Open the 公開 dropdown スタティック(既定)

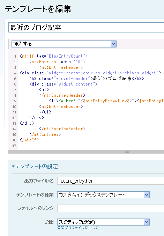[103, 222]
